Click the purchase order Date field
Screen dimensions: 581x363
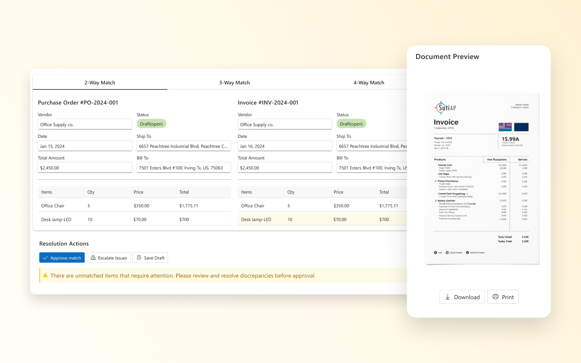pos(85,146)
